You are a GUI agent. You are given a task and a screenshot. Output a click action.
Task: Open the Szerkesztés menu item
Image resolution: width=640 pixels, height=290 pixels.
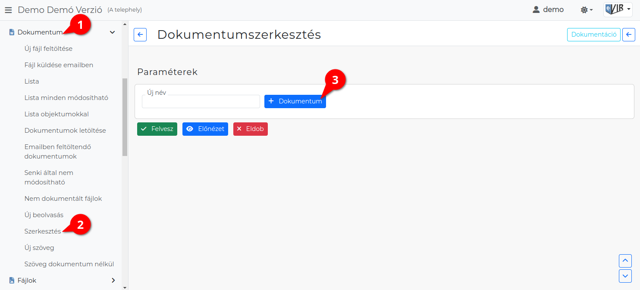[x=43, y=231]
